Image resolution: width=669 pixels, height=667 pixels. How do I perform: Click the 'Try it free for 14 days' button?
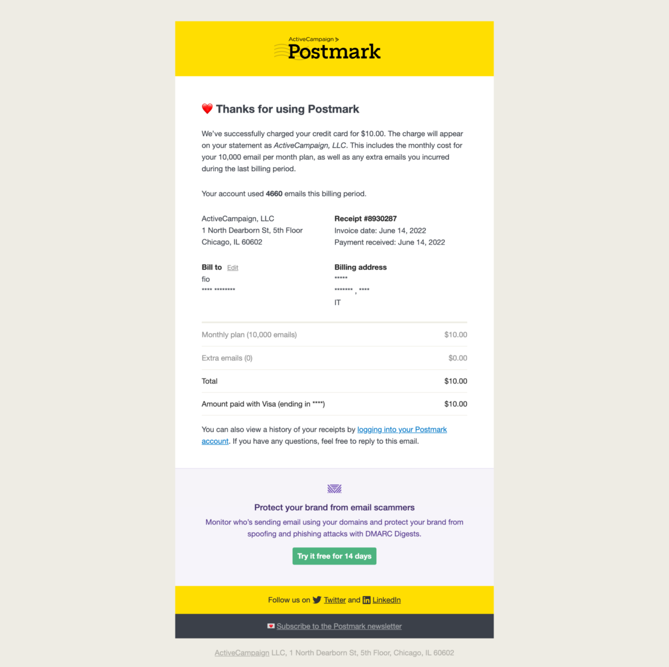pos(334,556)
